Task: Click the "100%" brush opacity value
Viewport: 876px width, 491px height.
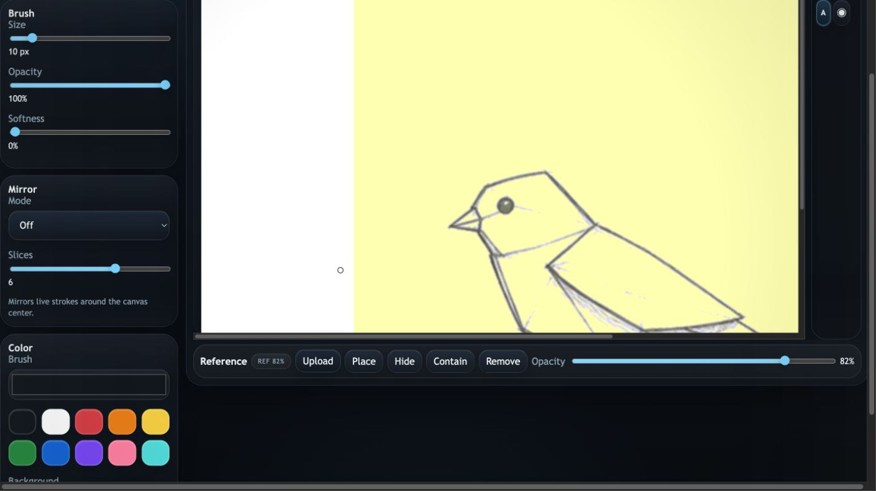Action: click(18, 99)
